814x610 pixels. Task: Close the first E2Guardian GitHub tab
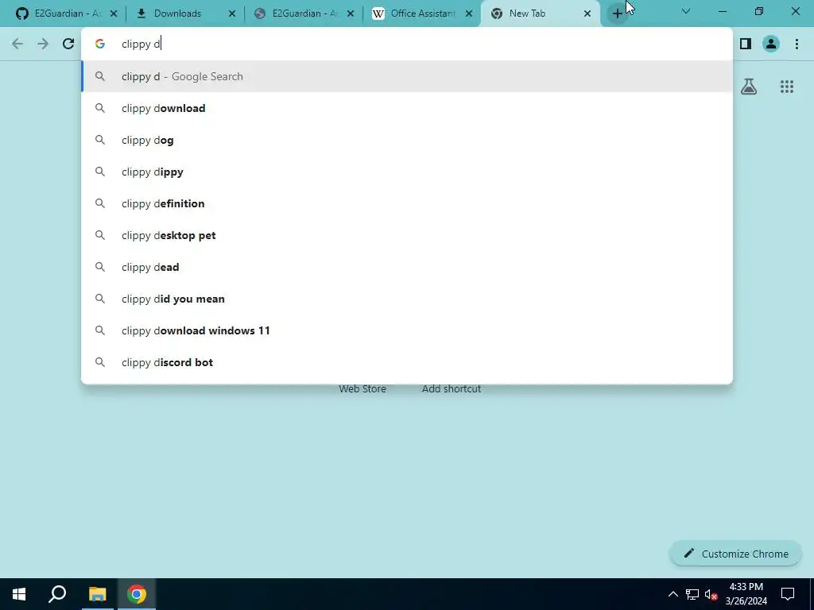click(x=114, y=14)
